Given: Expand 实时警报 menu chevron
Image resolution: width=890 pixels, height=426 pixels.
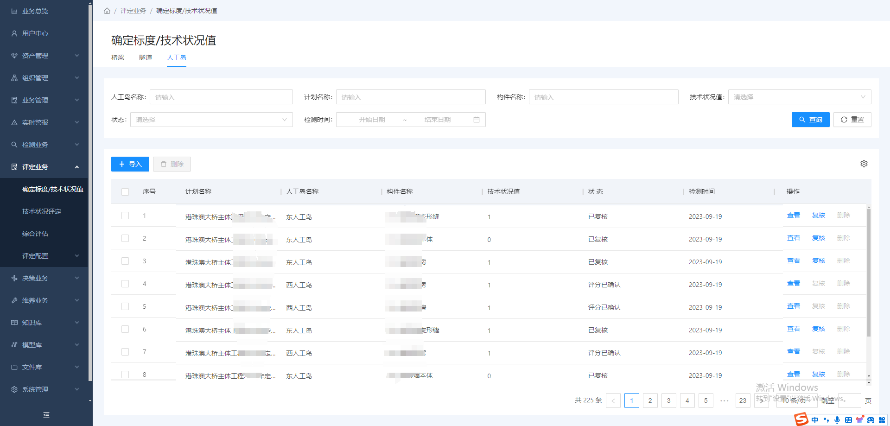Looking at the screenshot, I should [x=77, y=122].
